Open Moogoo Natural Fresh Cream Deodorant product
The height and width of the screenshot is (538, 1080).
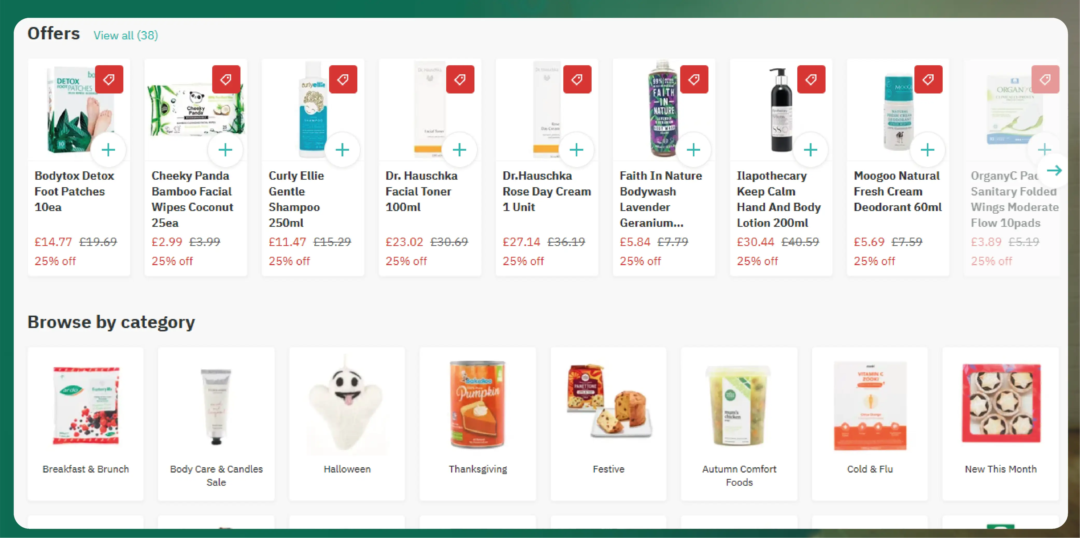coord(897,192)
